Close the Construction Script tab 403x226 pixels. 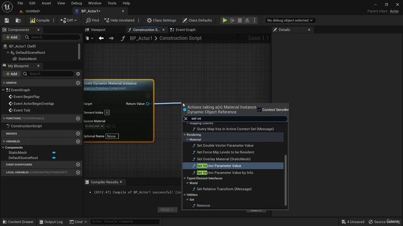[x=164, y=30]
